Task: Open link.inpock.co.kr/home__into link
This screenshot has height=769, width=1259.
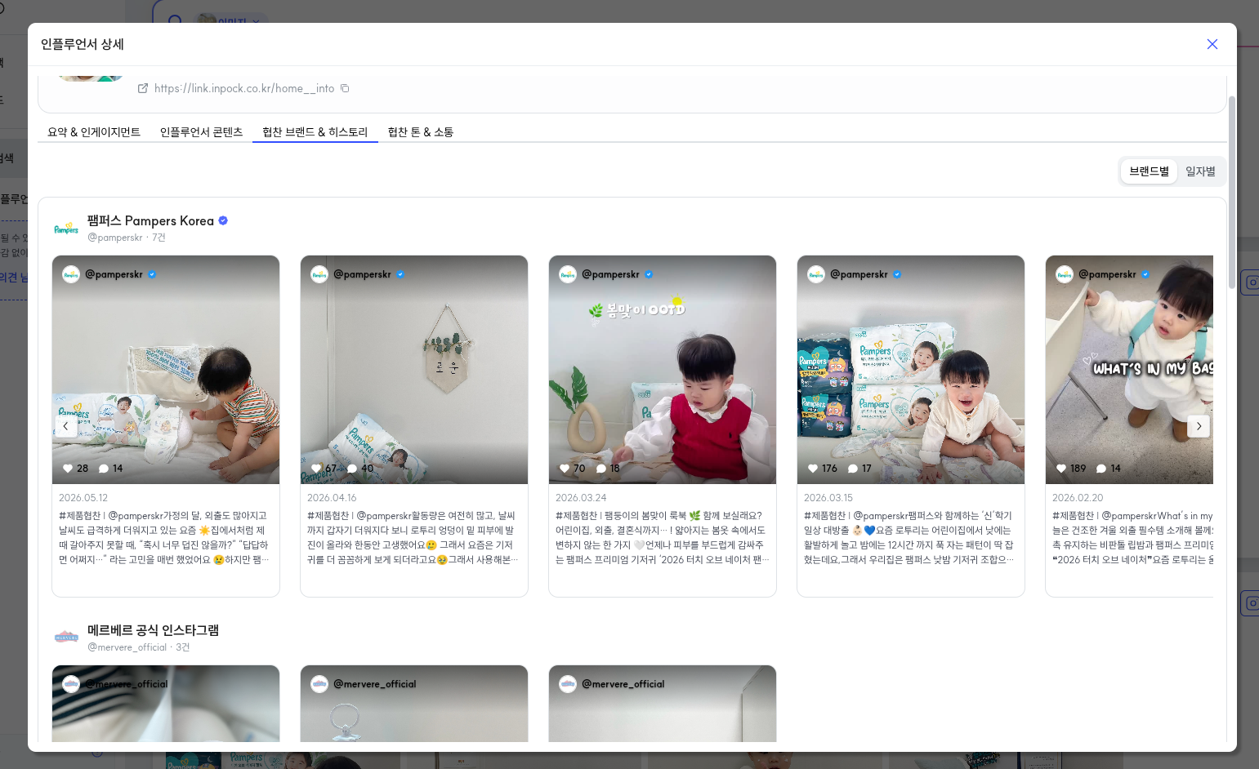Action: point(244,88)
